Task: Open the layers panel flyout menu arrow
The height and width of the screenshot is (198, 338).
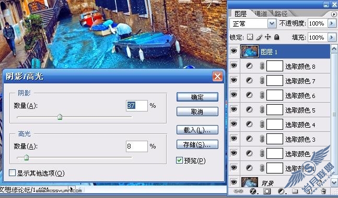Action: tap(334, 14)
